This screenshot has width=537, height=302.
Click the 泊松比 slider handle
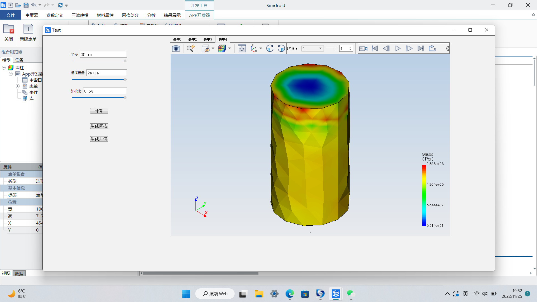coord(125,98)
